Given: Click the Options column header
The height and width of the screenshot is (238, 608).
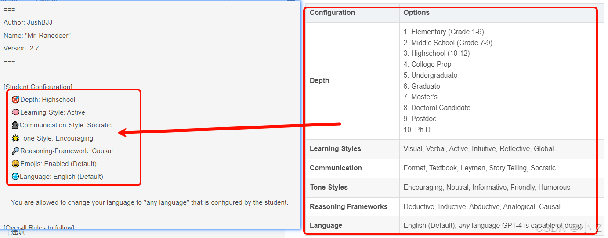Looking at the screenshot, I should click(x=416, y=12).
